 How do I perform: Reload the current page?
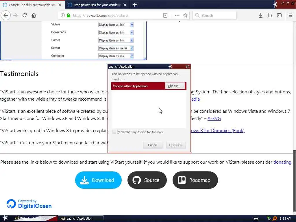pyautogui.click(x=25, y=15)
